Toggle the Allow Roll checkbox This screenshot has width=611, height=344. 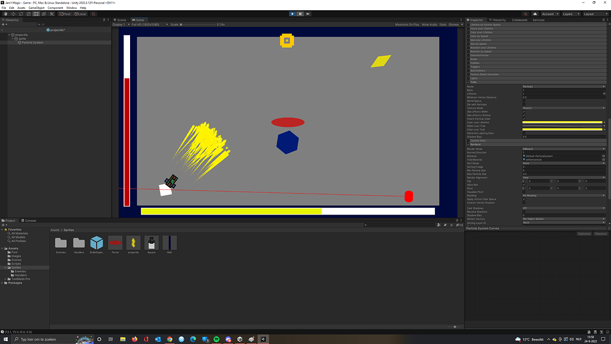524,185
